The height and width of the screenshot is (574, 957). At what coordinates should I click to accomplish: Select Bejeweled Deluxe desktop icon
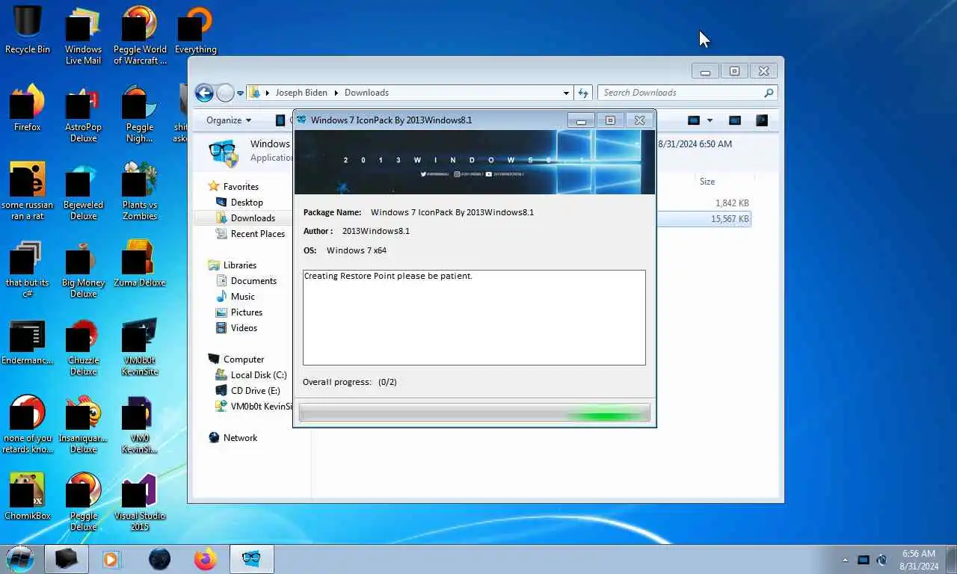click(x=83, y=191)
